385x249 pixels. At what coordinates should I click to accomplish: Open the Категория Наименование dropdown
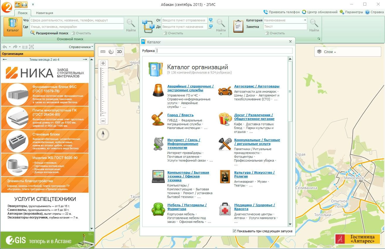click(x=305, y=20)
